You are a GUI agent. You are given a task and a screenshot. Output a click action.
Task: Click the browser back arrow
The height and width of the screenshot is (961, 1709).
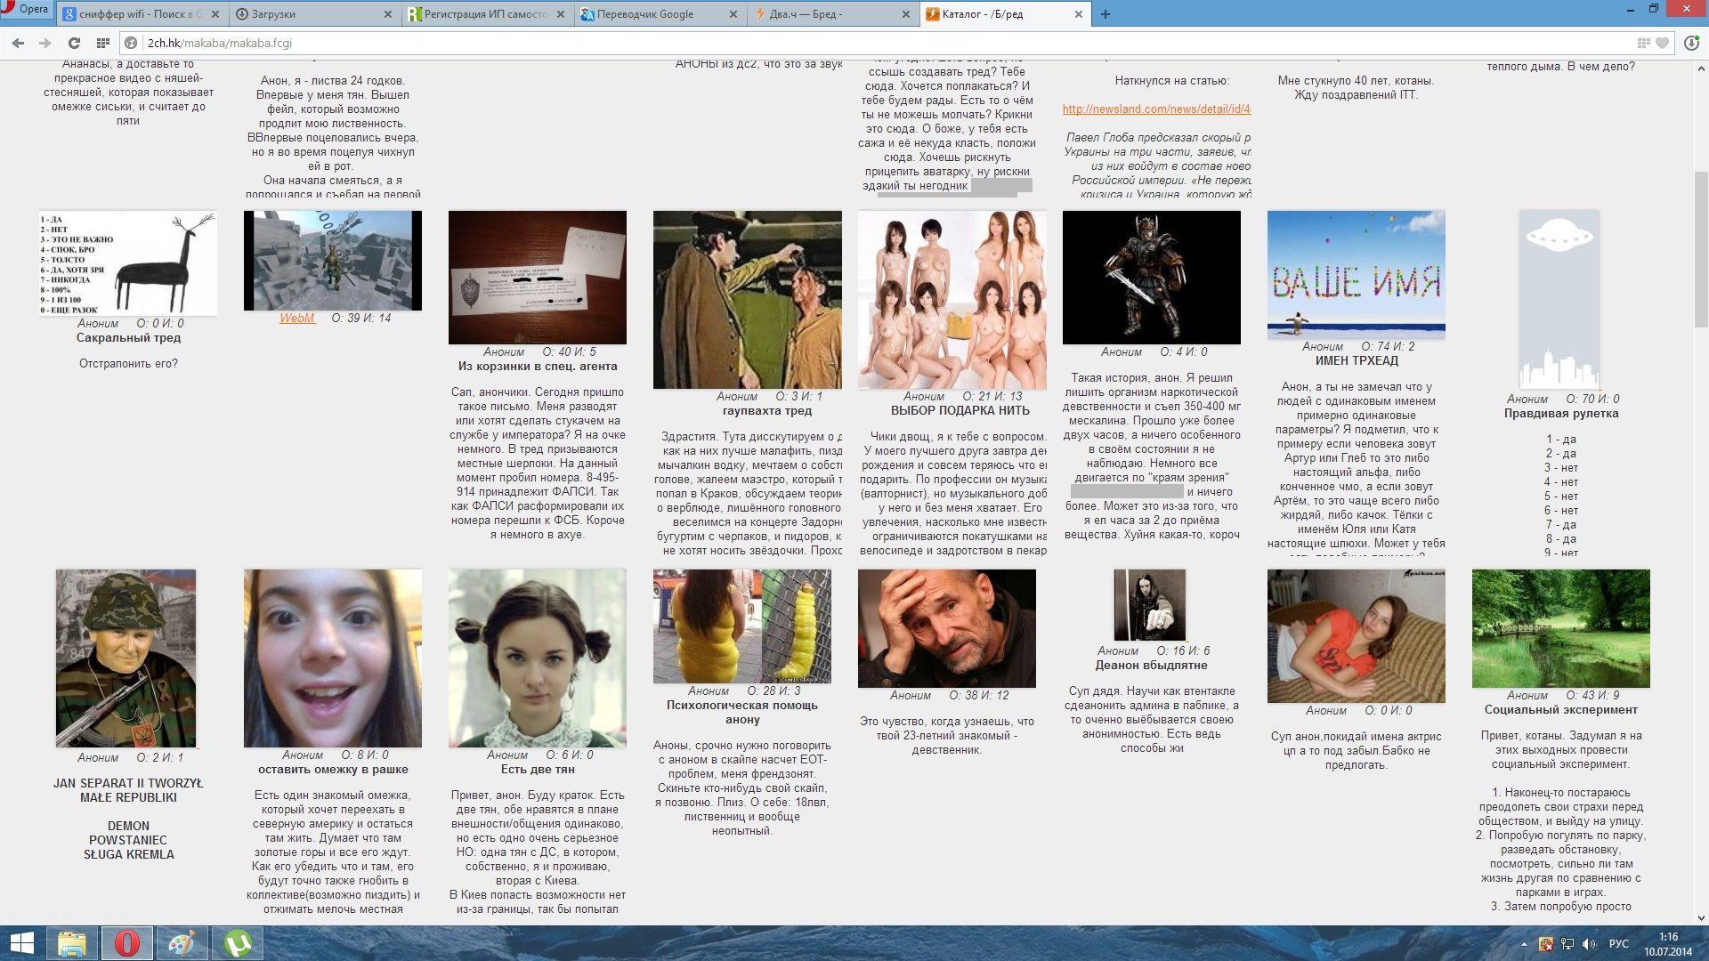point(17,43)
